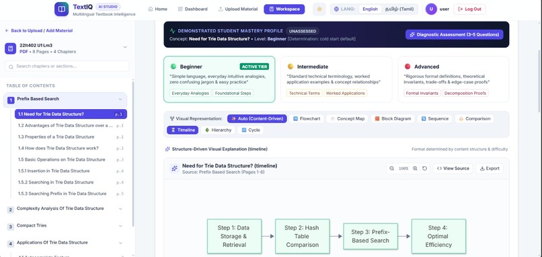542x257 pixels.
Task: Click the green Beginner tier sphere icon
Action: [x=173, y=67]
